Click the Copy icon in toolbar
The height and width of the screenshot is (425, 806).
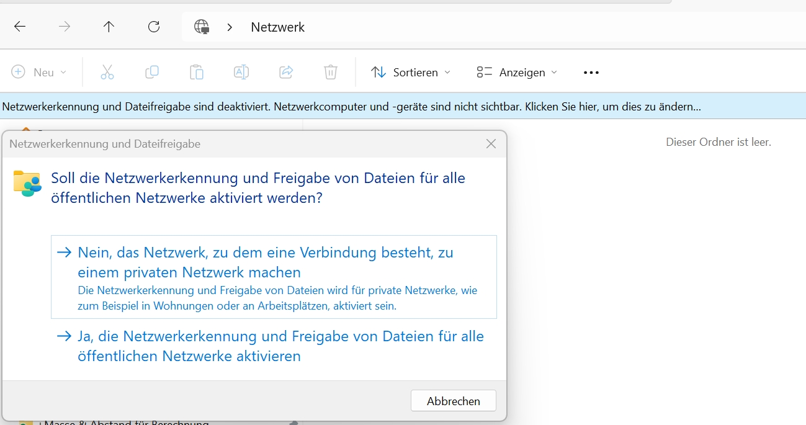tap(152, 72)
